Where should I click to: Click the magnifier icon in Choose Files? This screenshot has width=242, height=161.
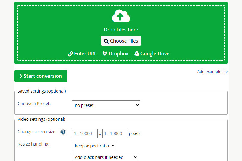click(x=106, y=41)
